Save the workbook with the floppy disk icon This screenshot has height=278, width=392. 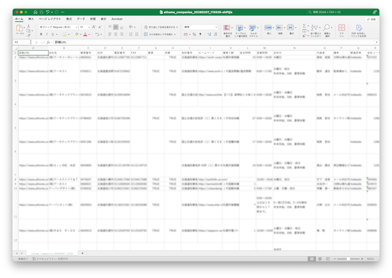(41, 12)
